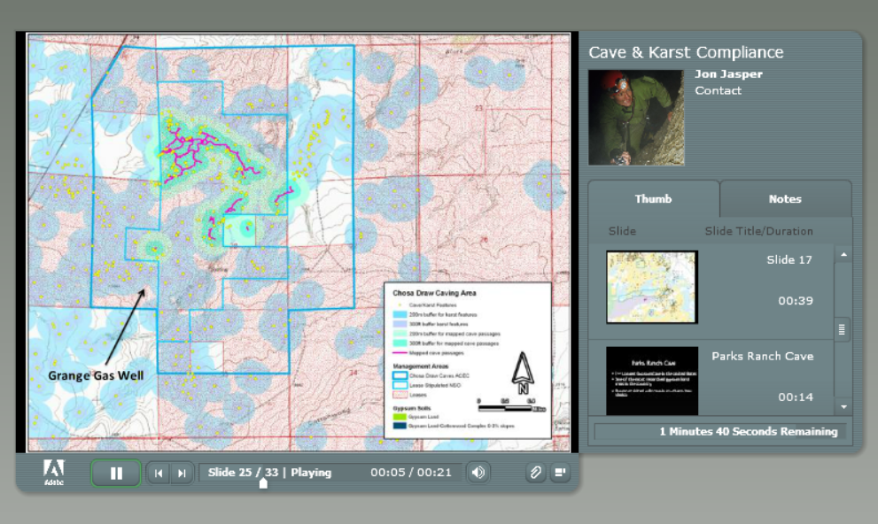Open the Contact link for Jon Jasper
The width and height of the screenshot is (878, 524).
click(718, 90)
